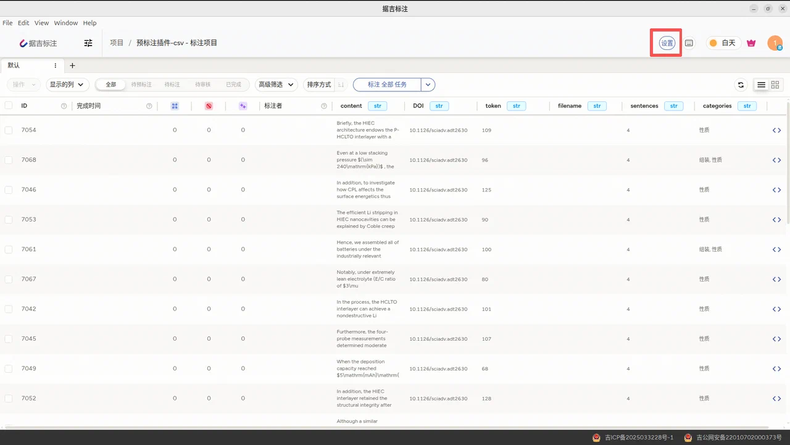Open the Help menu

click(89, 23)
